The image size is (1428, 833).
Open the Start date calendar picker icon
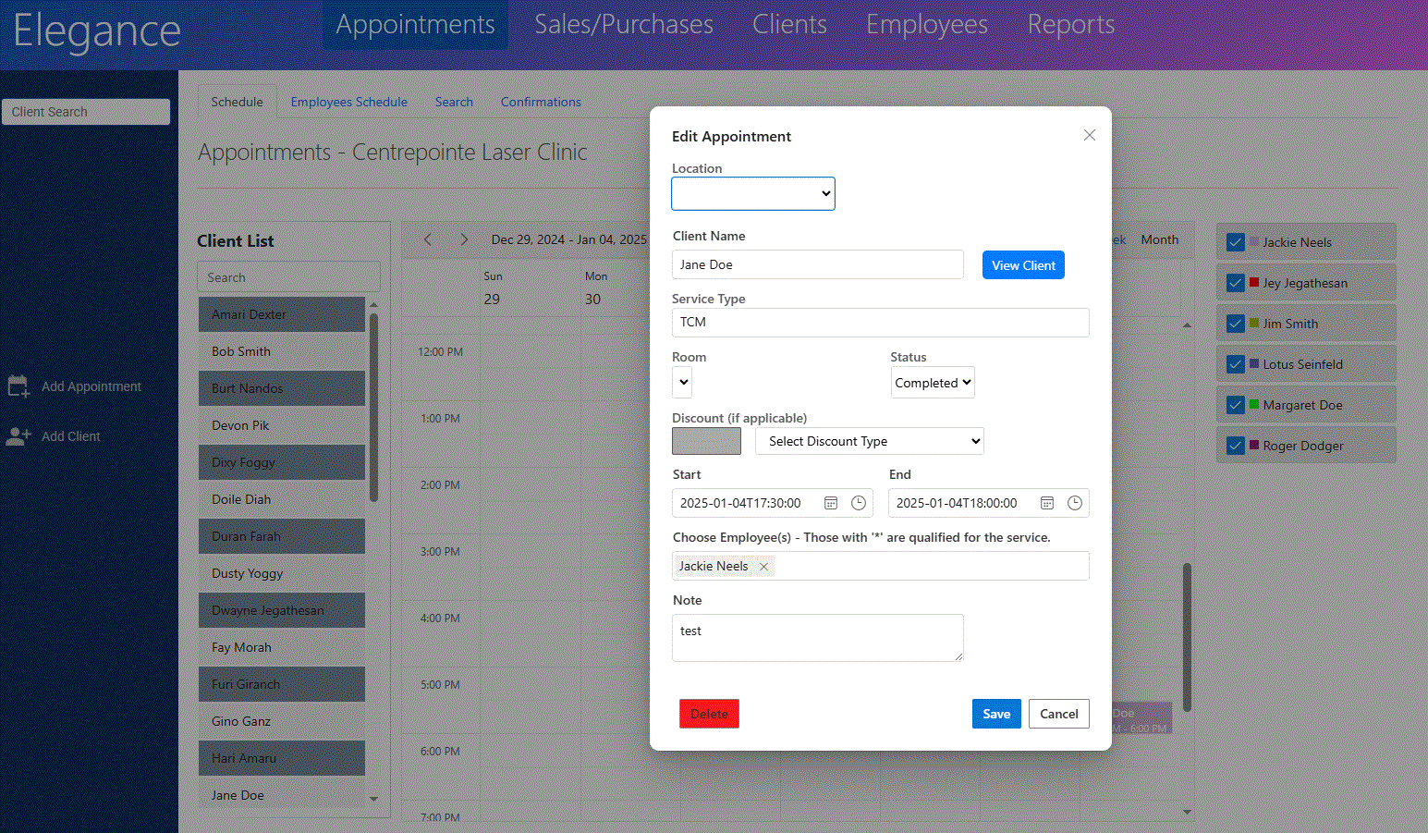coord(831,503)
